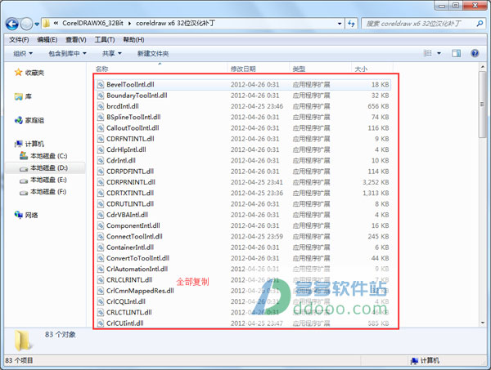Open 本地磁盘 (E:) drive
This screenshot has height=370, width=491.
click(x=43, y=180)
